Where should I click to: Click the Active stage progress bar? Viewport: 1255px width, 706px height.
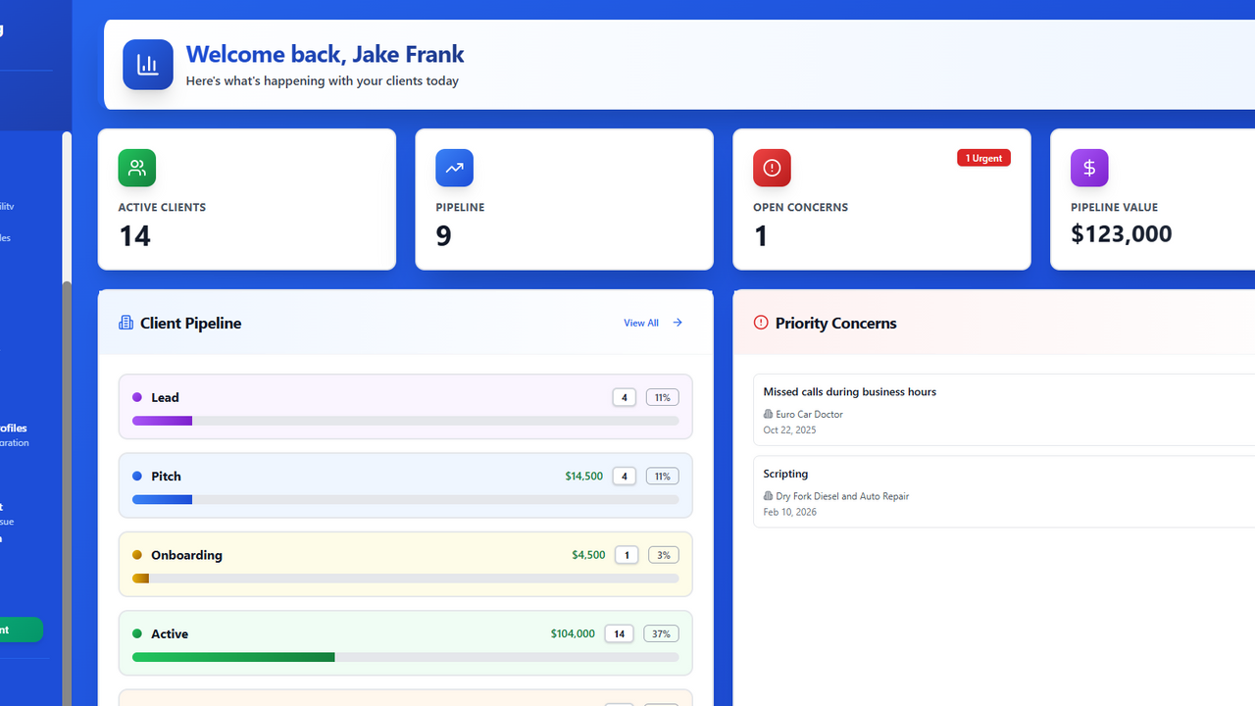(x=406, y=657)
